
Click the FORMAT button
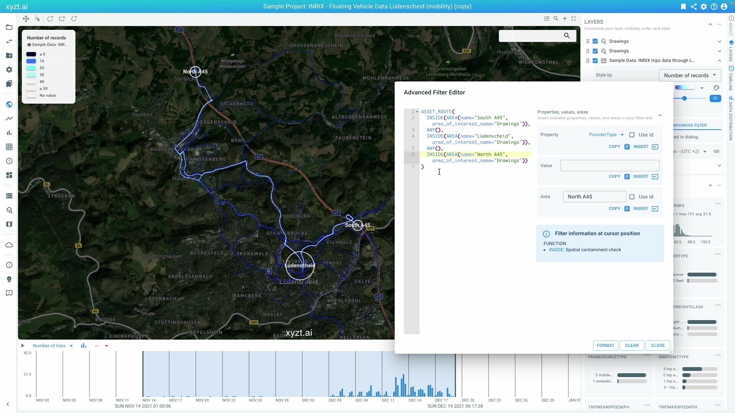[x=605, y=345]
